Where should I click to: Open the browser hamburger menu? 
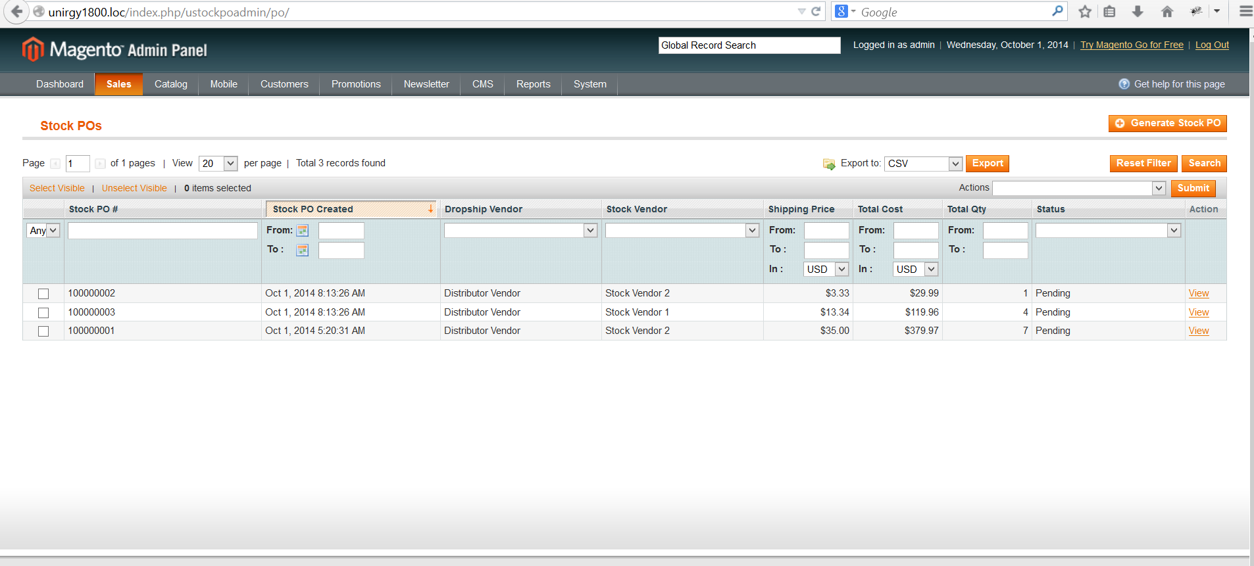1245,11
